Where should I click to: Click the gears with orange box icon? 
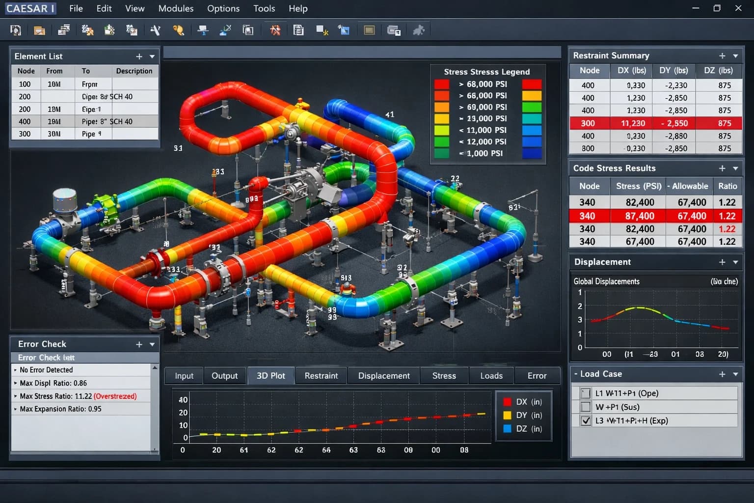click(87, 30)
